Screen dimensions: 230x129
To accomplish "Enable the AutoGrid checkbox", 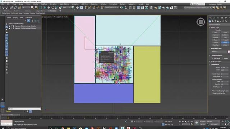I will tap(215, 30).
